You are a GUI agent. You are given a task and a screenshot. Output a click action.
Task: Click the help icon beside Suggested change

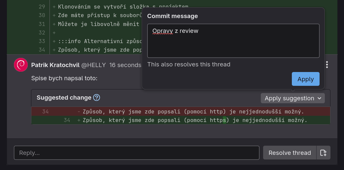coord(96,98)
